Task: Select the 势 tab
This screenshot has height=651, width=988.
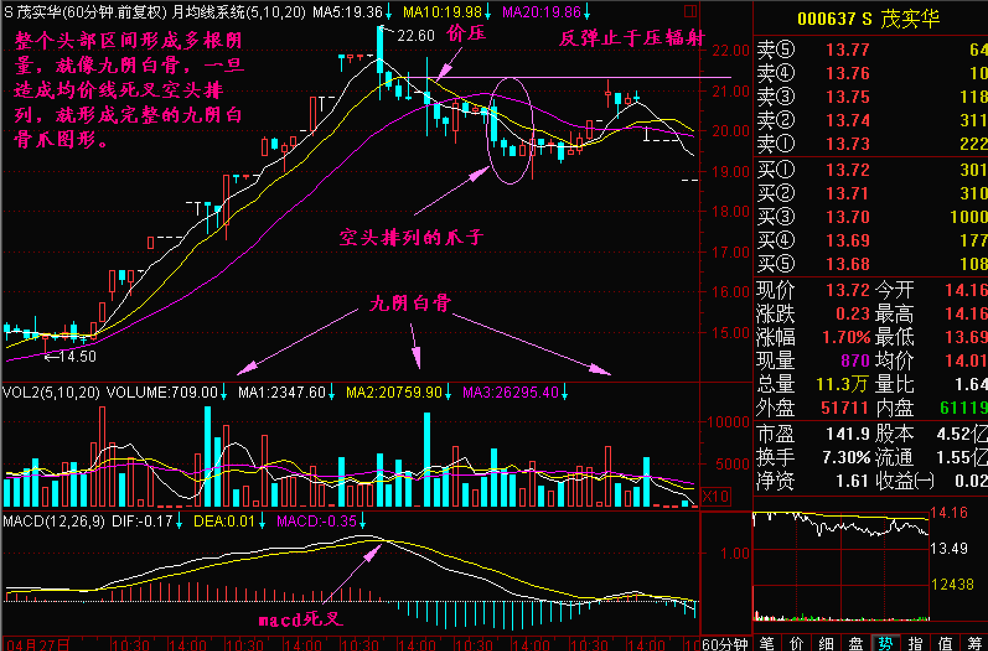Action: [885, 644]
